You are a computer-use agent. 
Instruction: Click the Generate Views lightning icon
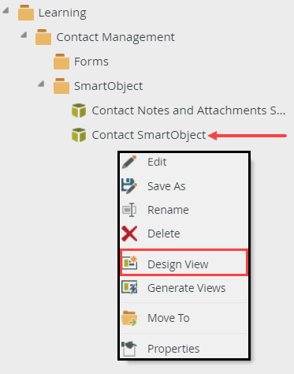129,287
